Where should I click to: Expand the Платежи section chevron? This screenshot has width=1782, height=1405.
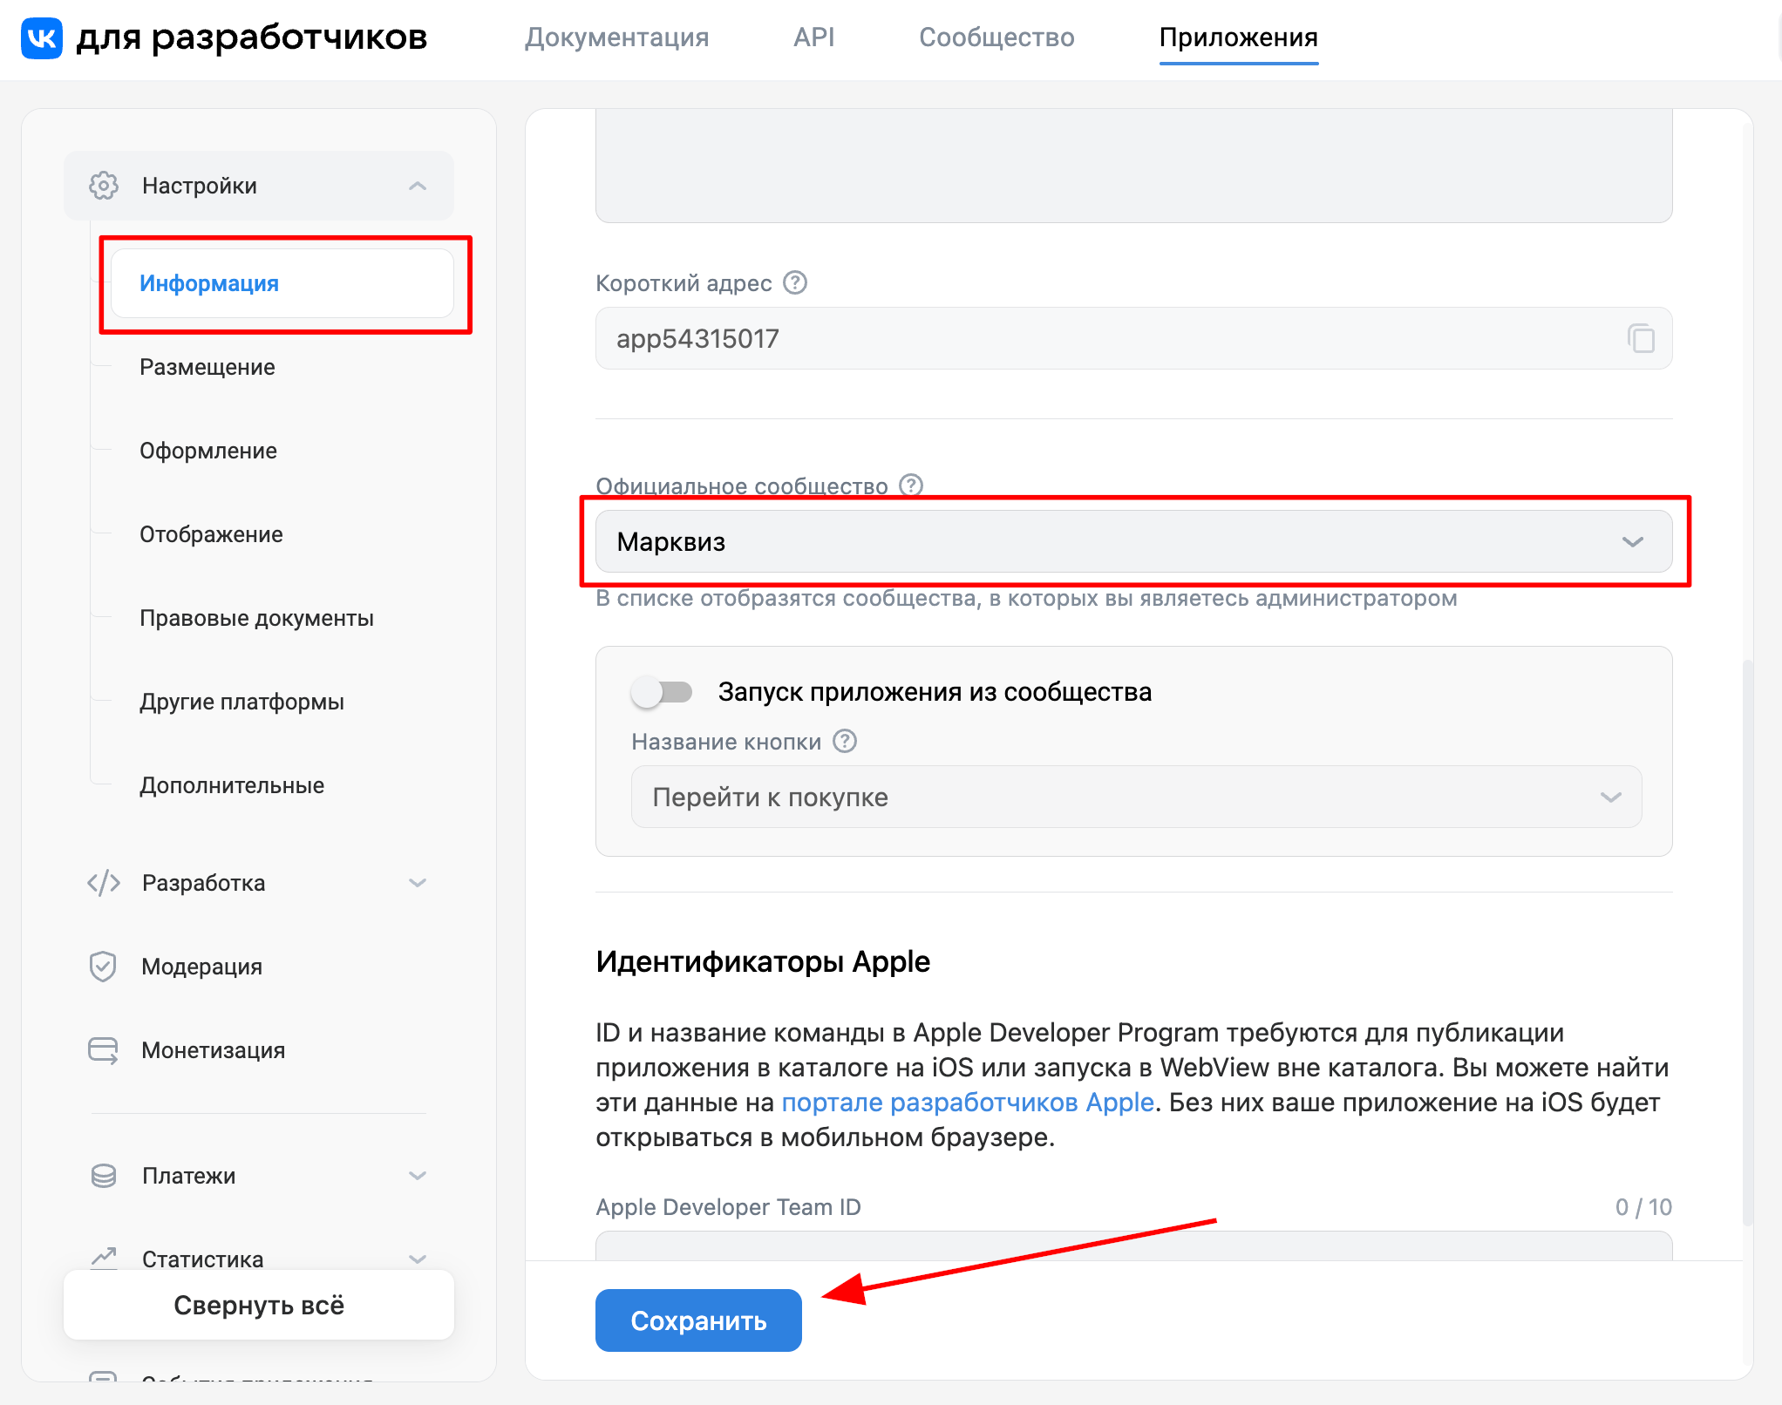tap(418, 1175)
